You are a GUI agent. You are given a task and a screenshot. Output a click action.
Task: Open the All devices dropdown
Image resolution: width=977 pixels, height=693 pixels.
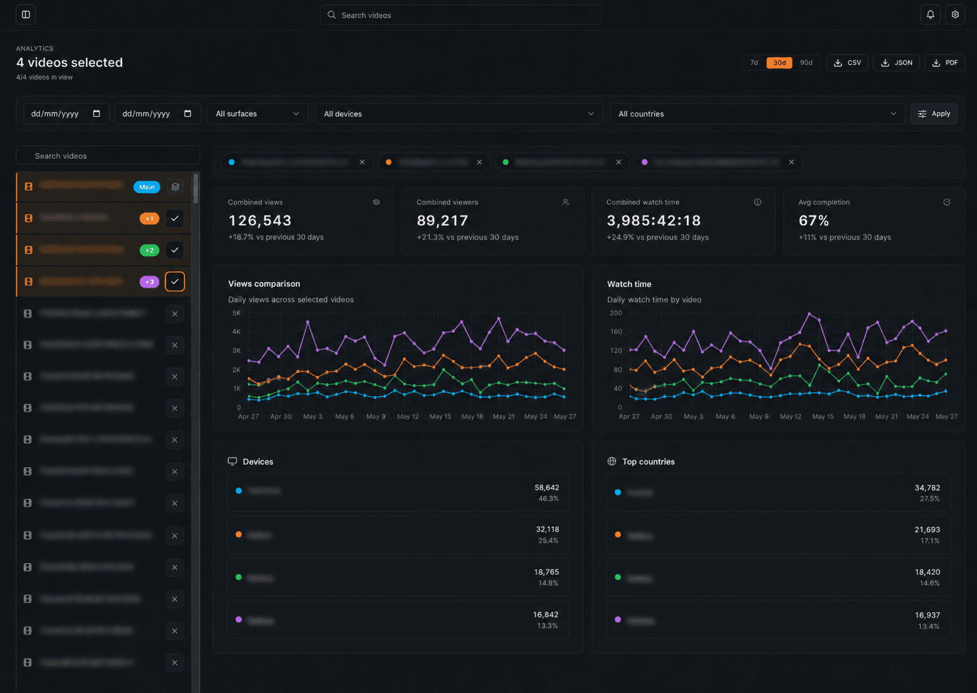coord(459,114)
